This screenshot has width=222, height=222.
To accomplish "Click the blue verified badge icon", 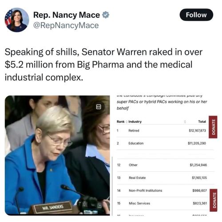I will point(106,15).
